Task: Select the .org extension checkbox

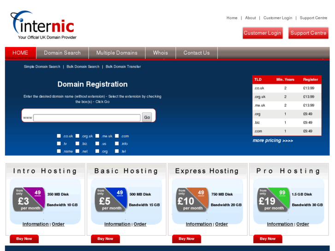Action: pos(97,151)
